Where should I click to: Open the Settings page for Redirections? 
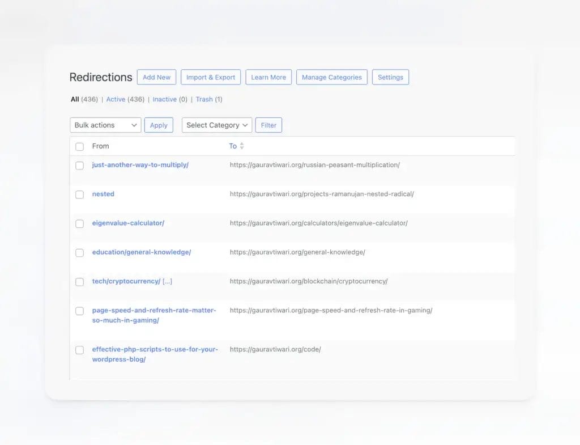[390, 77]
